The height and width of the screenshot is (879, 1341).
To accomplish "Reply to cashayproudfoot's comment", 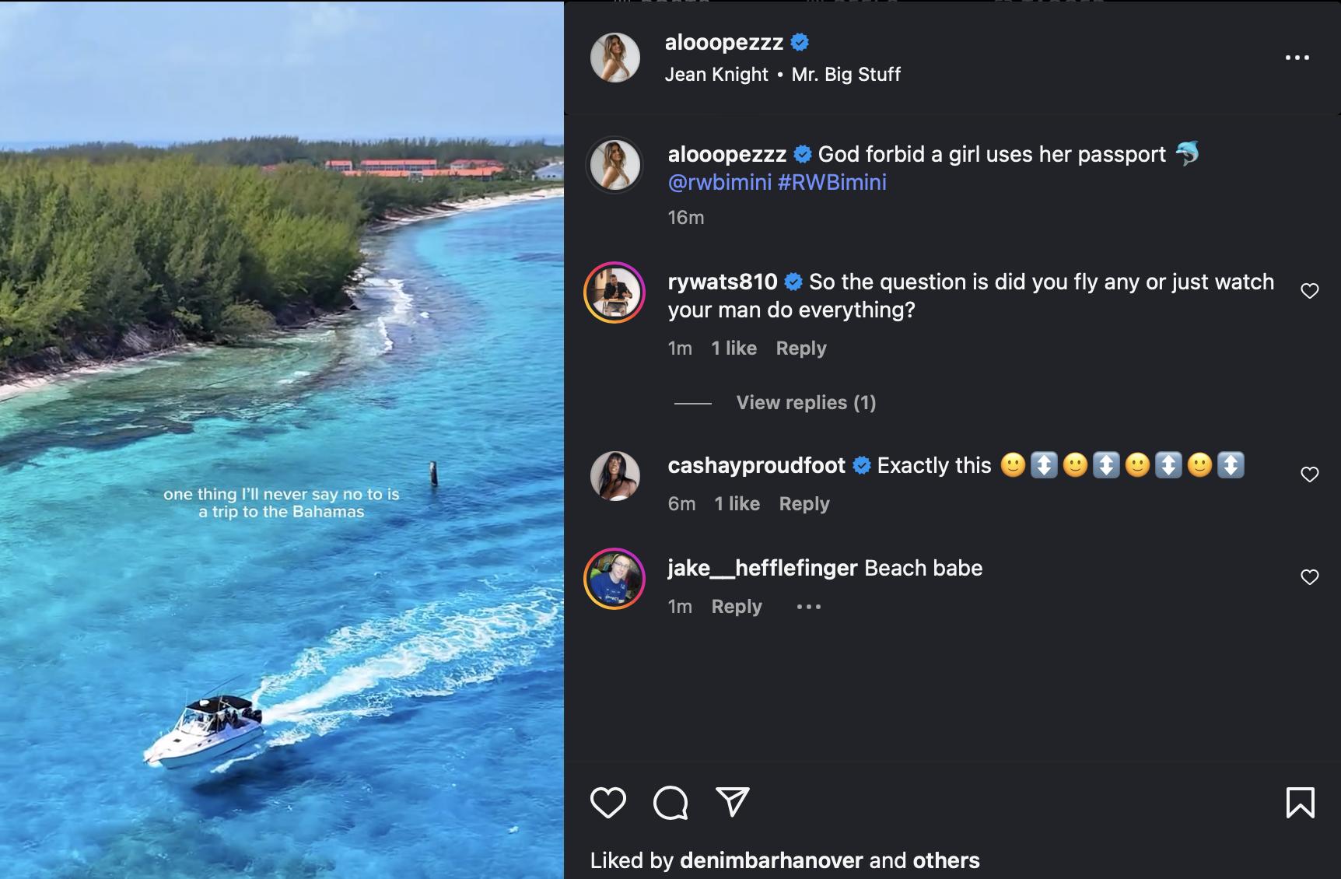I will click(804, 504).
